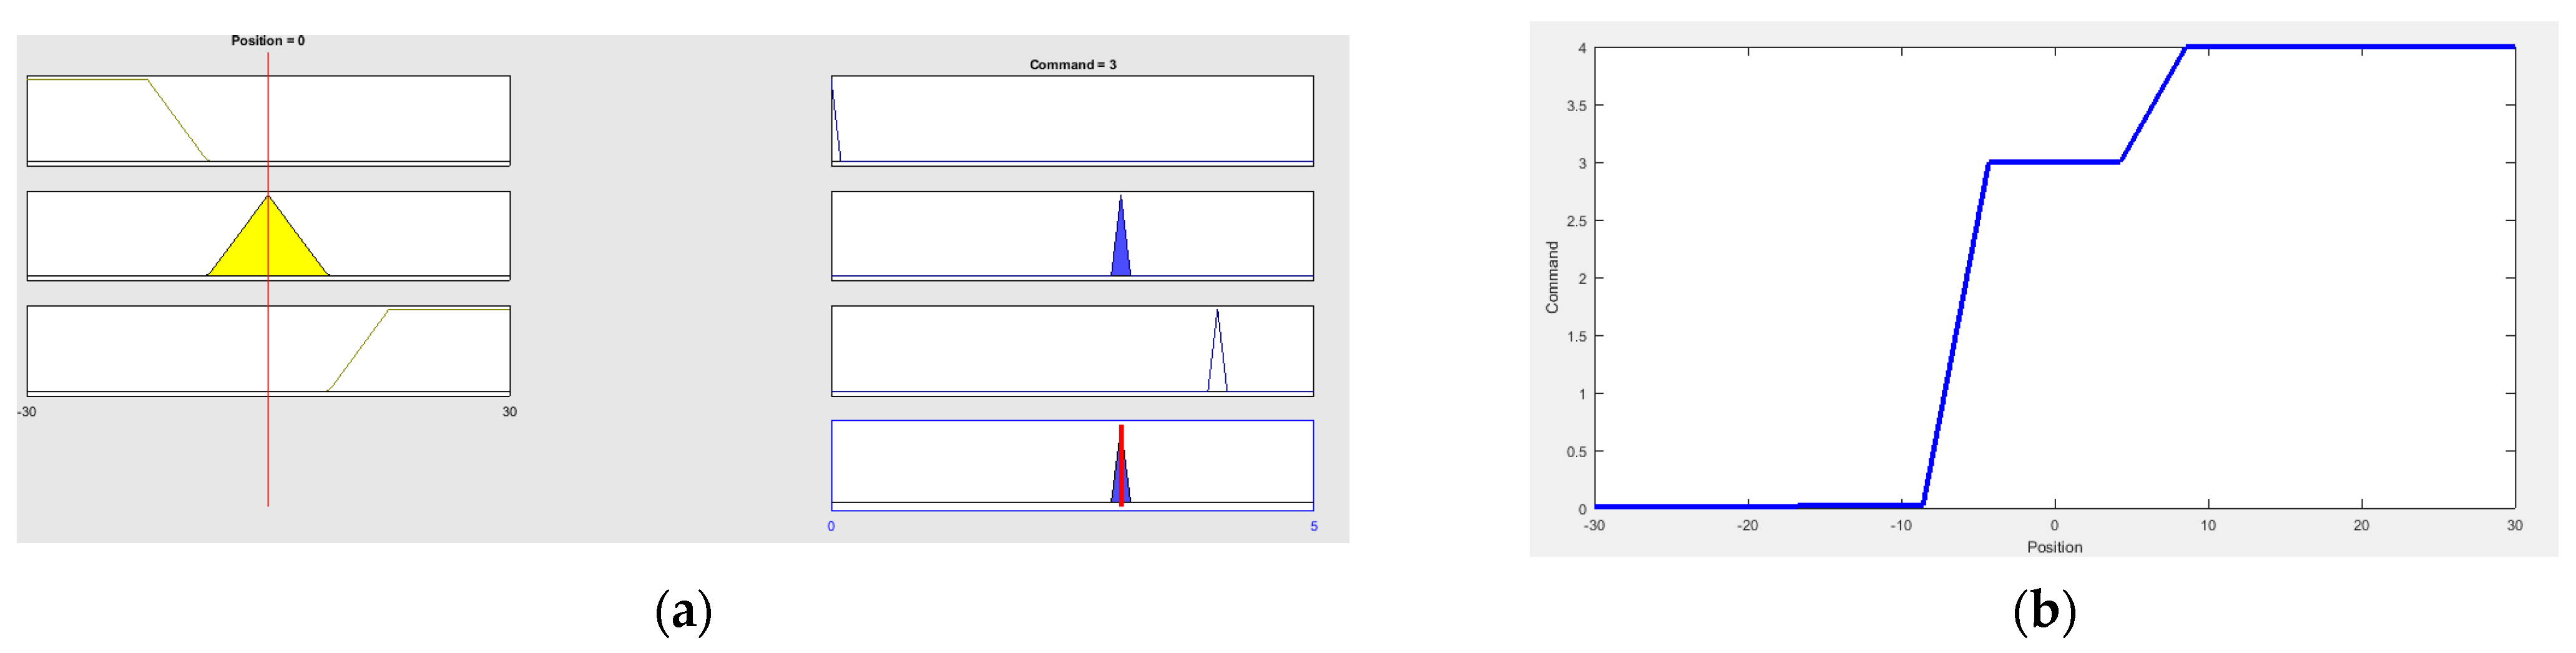Click the thick red centroid marker in aggregated output
The height and width of the screenshot is (653, 2576).
tap(1121, 465)
